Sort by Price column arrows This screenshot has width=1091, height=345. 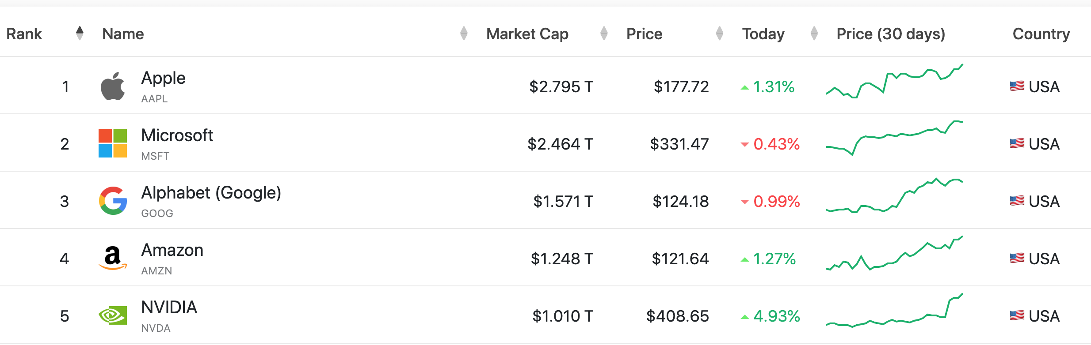pyautogui.click(x=720, y=34)
